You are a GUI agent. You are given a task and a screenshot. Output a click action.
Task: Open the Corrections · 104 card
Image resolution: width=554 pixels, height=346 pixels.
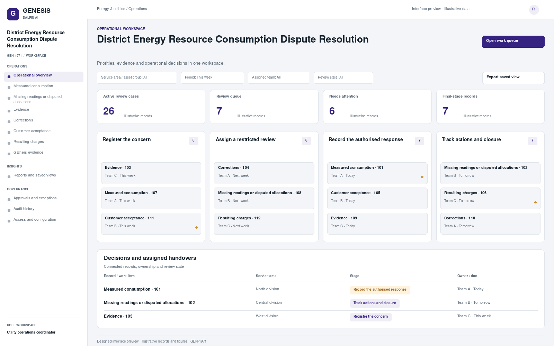click(264, 173)
